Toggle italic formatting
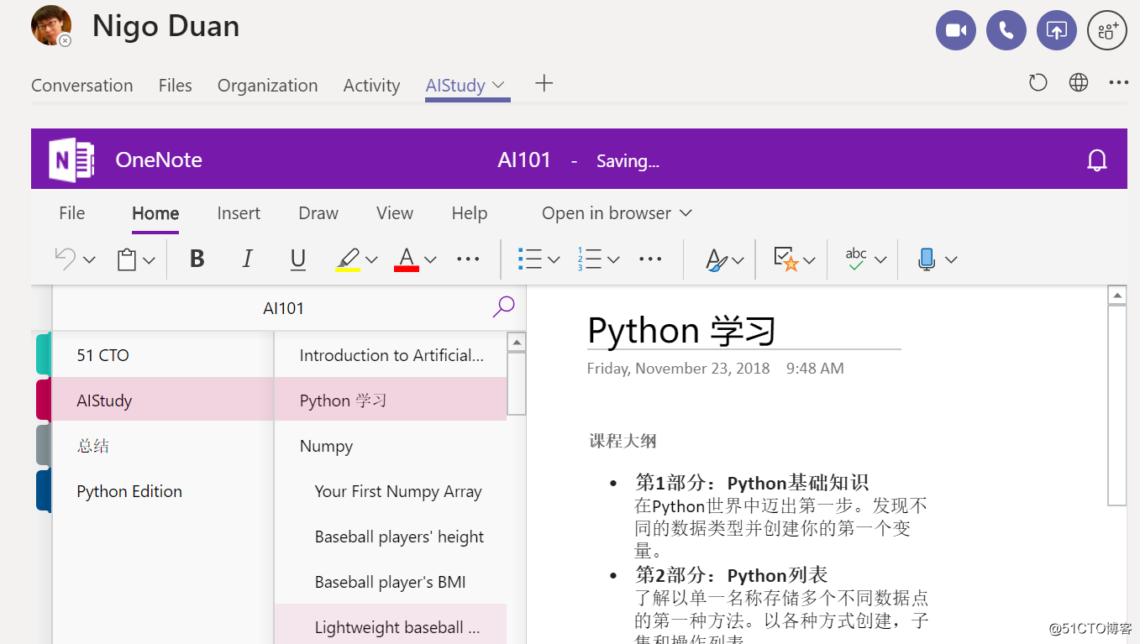 tap(247, 259)
